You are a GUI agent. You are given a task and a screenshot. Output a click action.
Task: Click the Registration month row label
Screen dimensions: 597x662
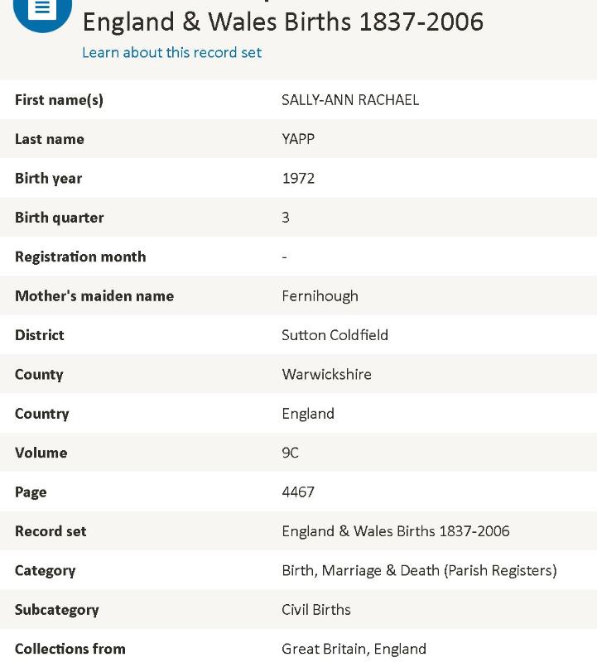tap(80, 257)
